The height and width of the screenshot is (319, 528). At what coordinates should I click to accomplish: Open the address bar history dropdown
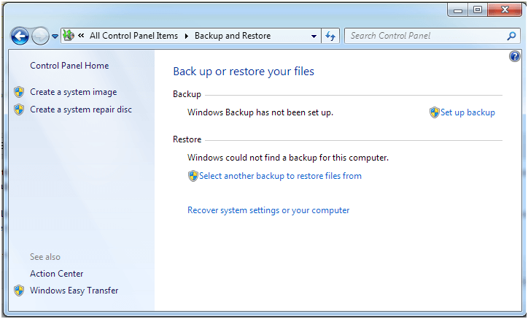tap(314, 36)
